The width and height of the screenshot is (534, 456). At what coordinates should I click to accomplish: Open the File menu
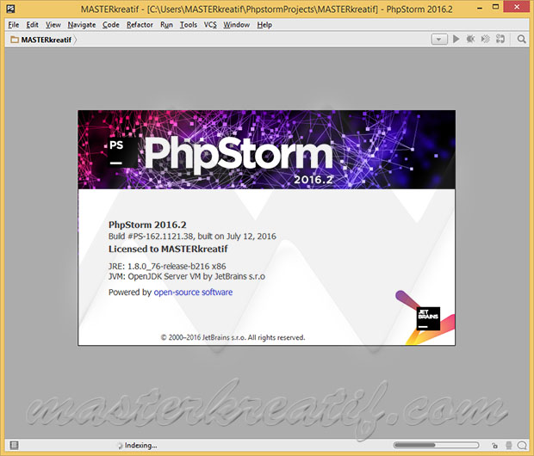(14, 24)
